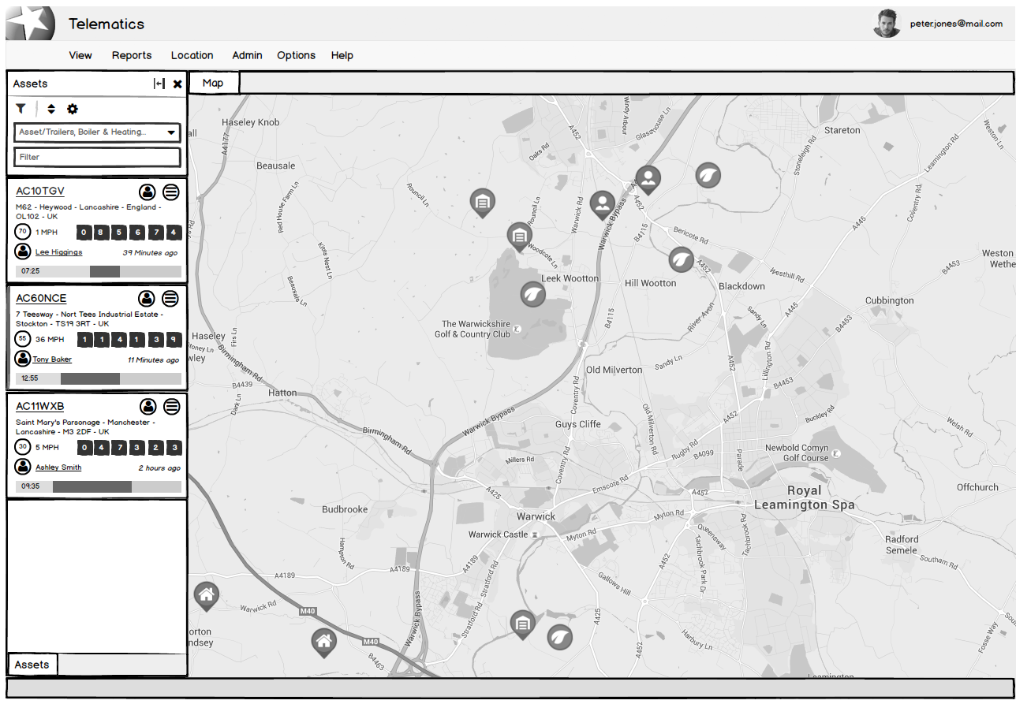Open asset AC60NCE link
The width and height of the screenshot is (1016, 704).
41,298
